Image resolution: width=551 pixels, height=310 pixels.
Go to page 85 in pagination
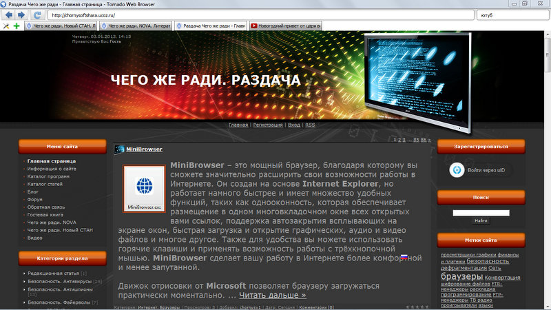[416, 140]
